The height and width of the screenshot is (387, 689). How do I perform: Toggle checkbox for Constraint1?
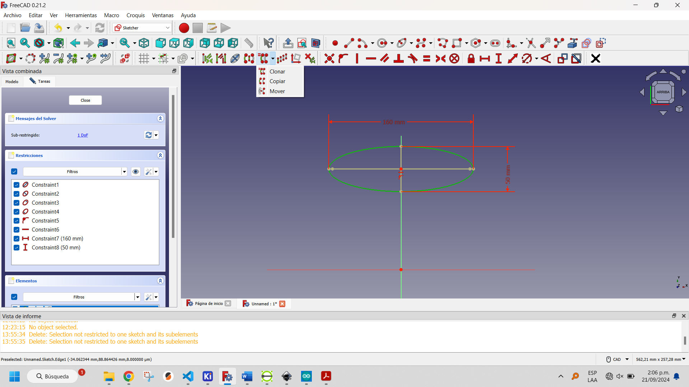click(x=17, y=185)
